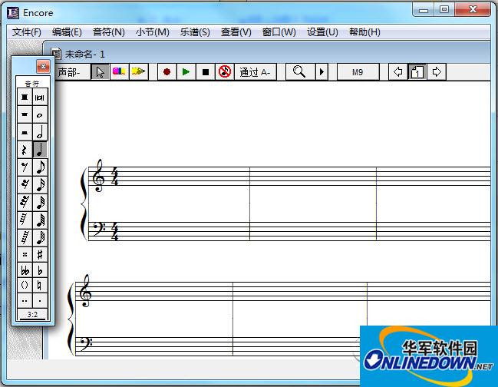Select the pencil tool
The width and height of the screenshot is (498, 387).
[x=138, y=72]
